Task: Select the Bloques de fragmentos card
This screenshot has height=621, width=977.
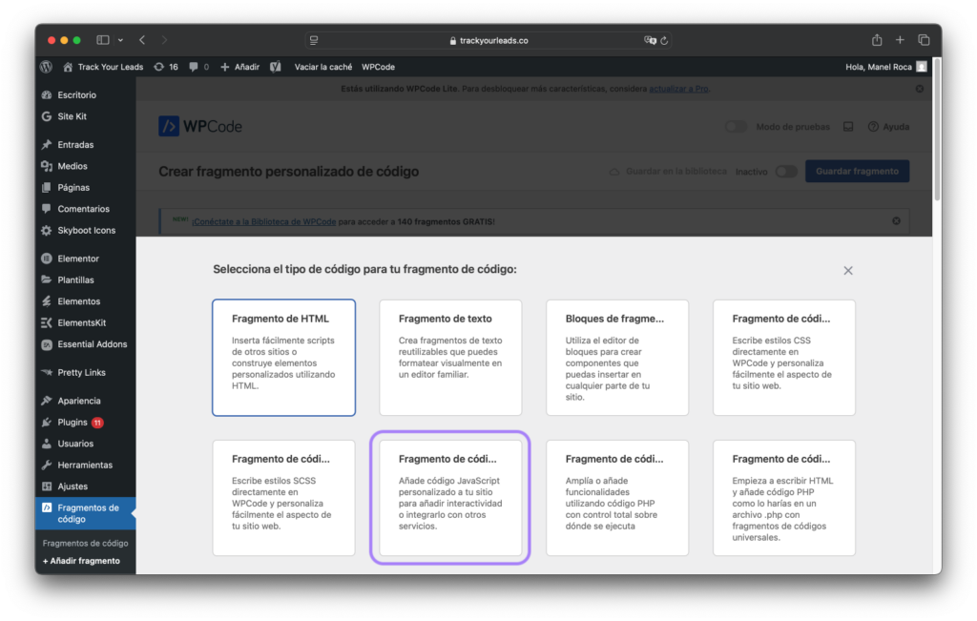Action: pos(617,358)
